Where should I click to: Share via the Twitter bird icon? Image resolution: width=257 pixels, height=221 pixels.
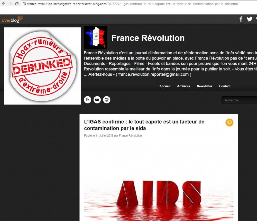pos(250,19)
